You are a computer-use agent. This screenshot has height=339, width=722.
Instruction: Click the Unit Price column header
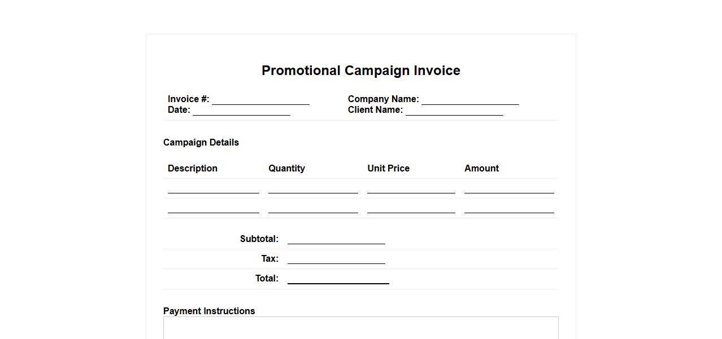click(388, 168)
